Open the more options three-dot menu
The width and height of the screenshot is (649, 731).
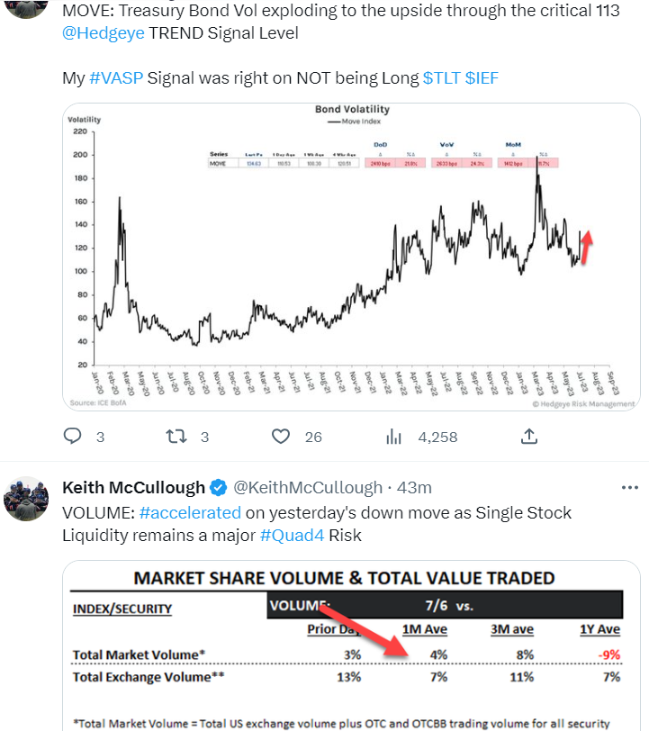pos(629,487)
